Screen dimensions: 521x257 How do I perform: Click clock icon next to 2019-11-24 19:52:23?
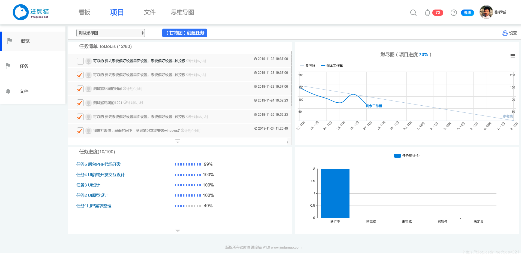click(x=255, y=100)
